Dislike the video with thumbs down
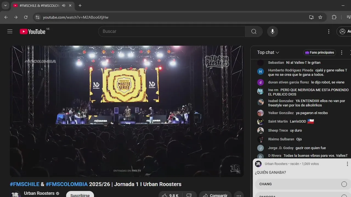 point(189,195)
